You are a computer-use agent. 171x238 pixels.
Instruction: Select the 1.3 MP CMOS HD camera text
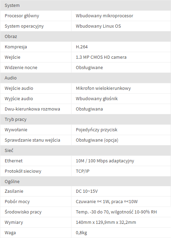coord(101,57)
